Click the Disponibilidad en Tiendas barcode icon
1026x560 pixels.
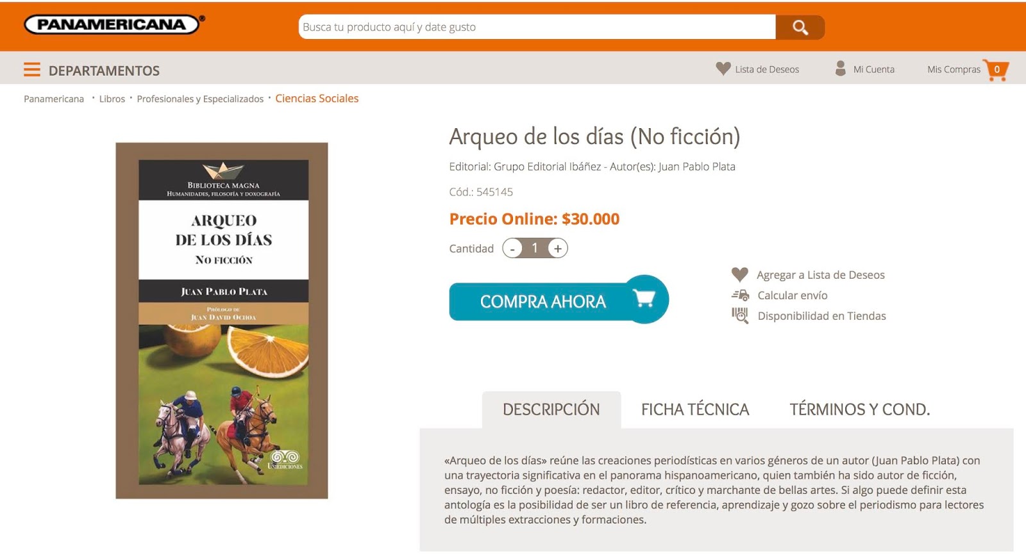coord(740,315)
